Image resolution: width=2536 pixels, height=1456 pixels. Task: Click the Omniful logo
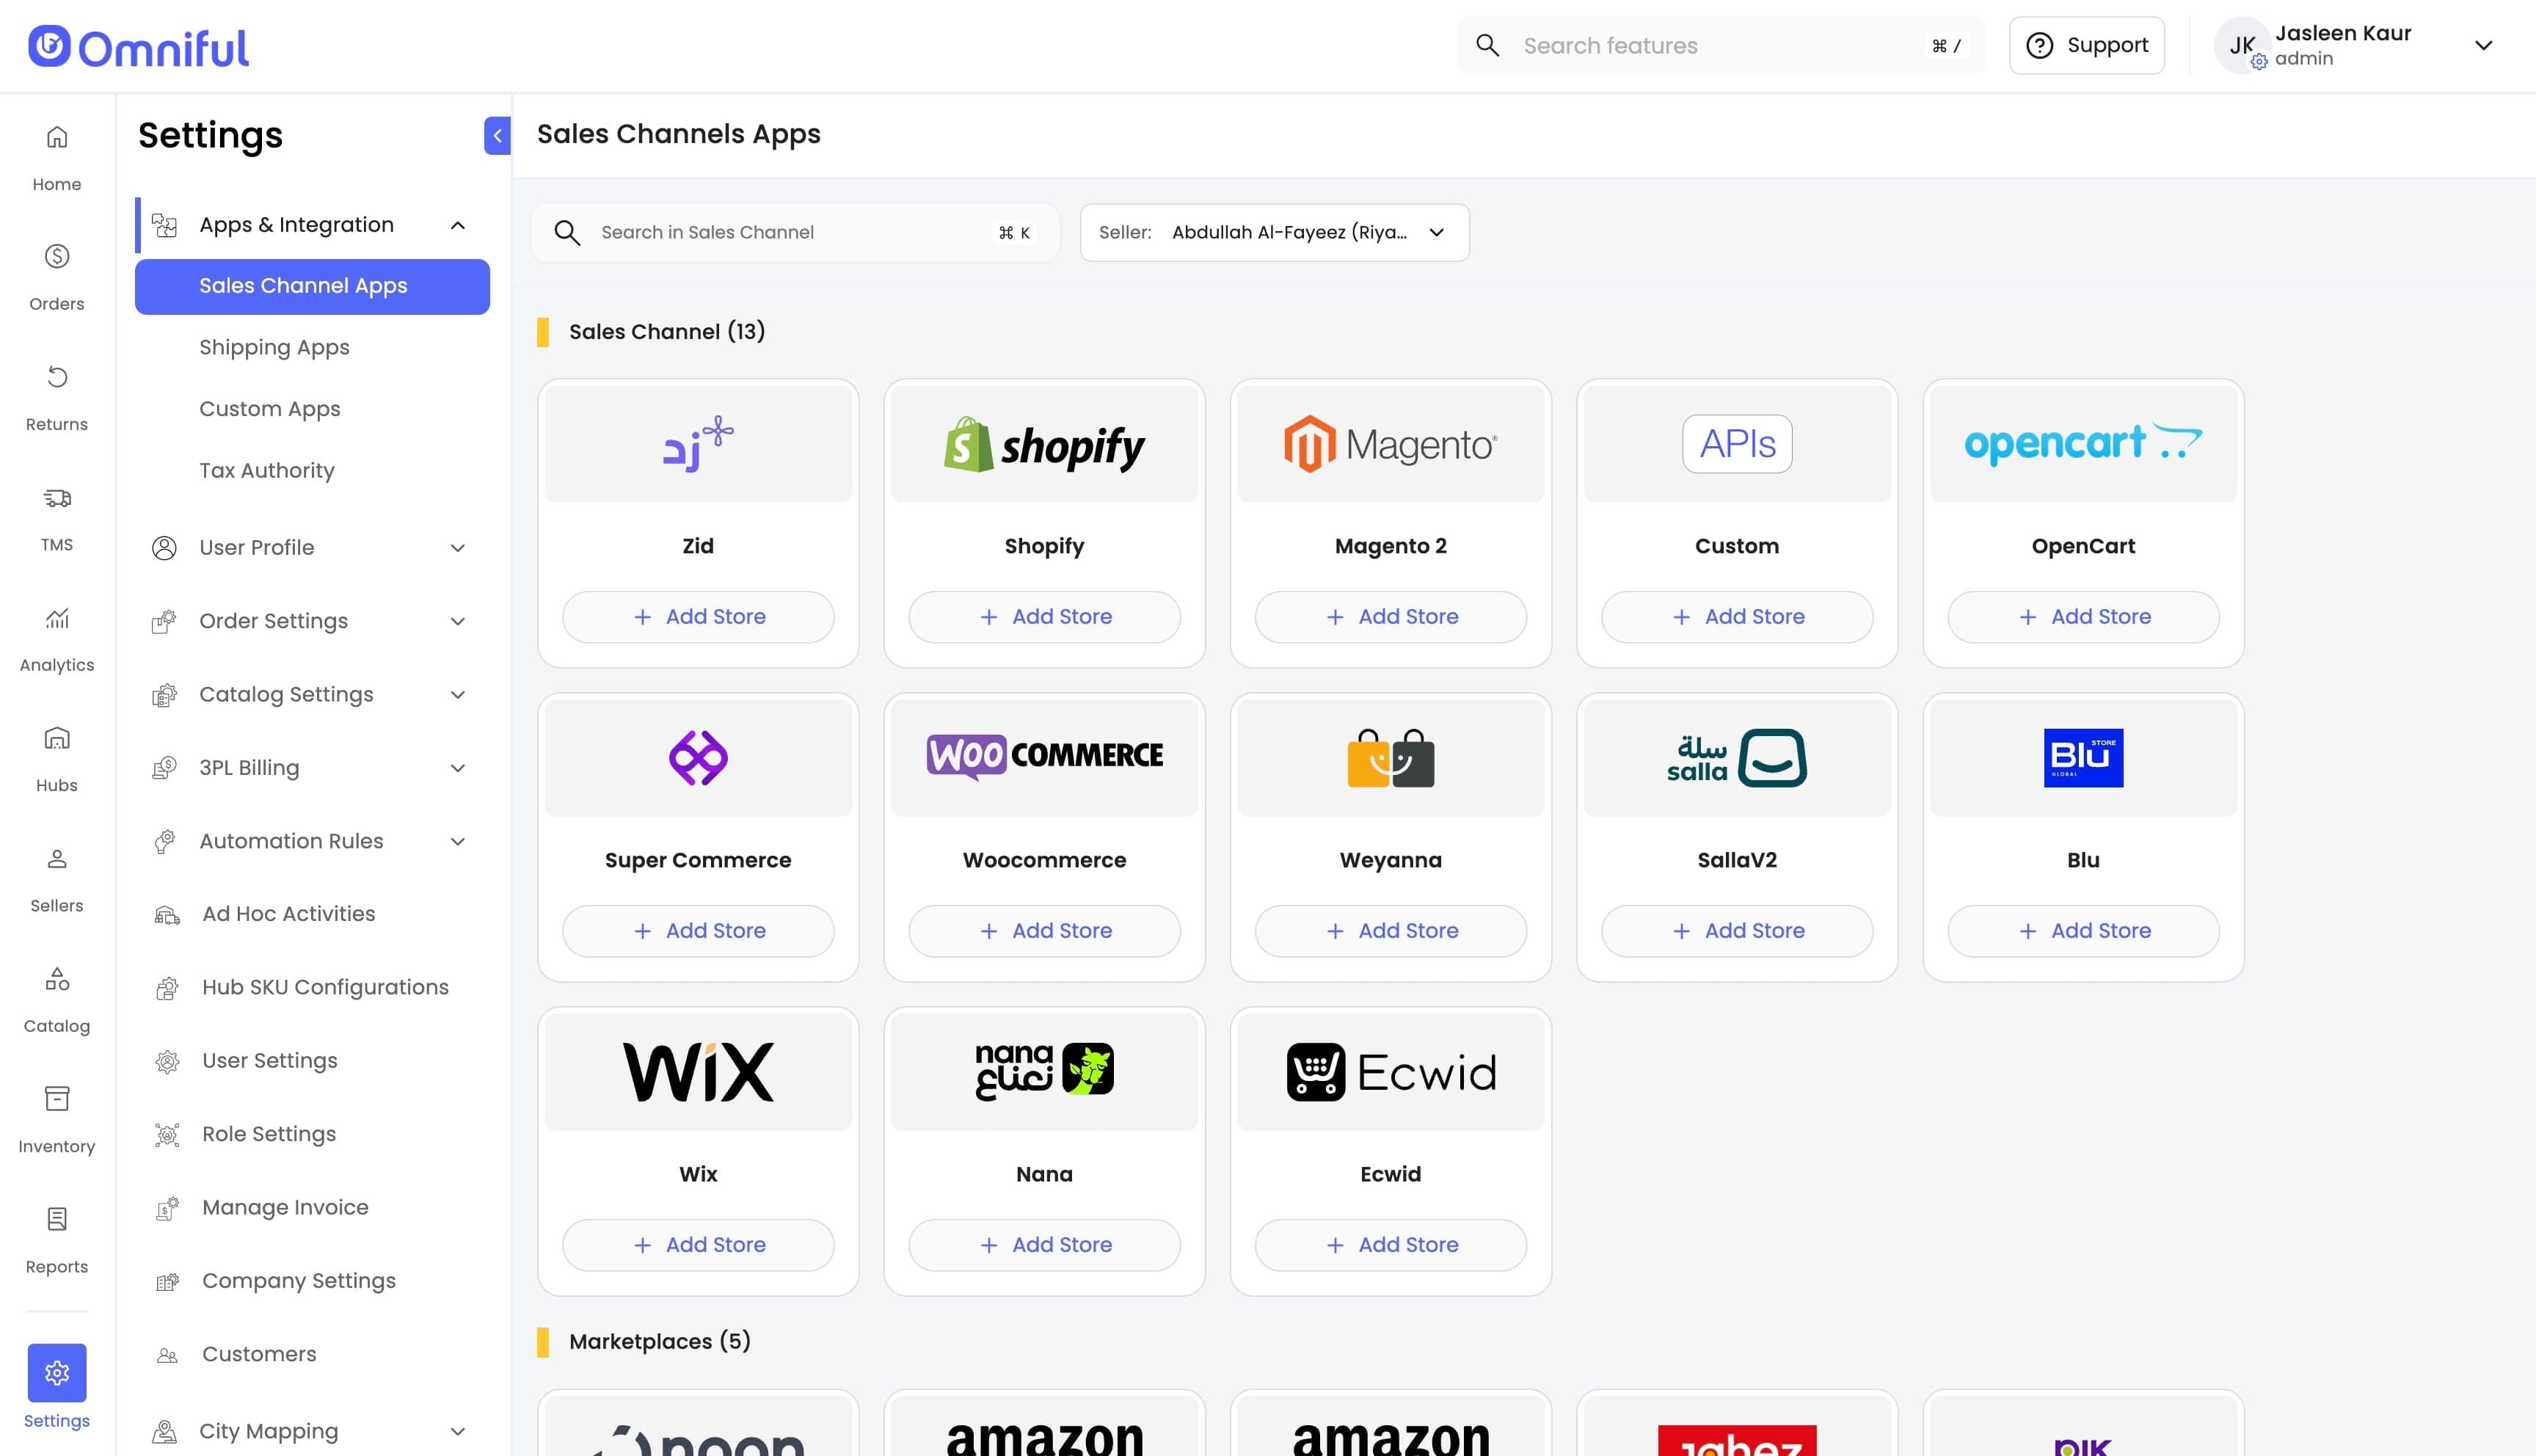(138, 47)
